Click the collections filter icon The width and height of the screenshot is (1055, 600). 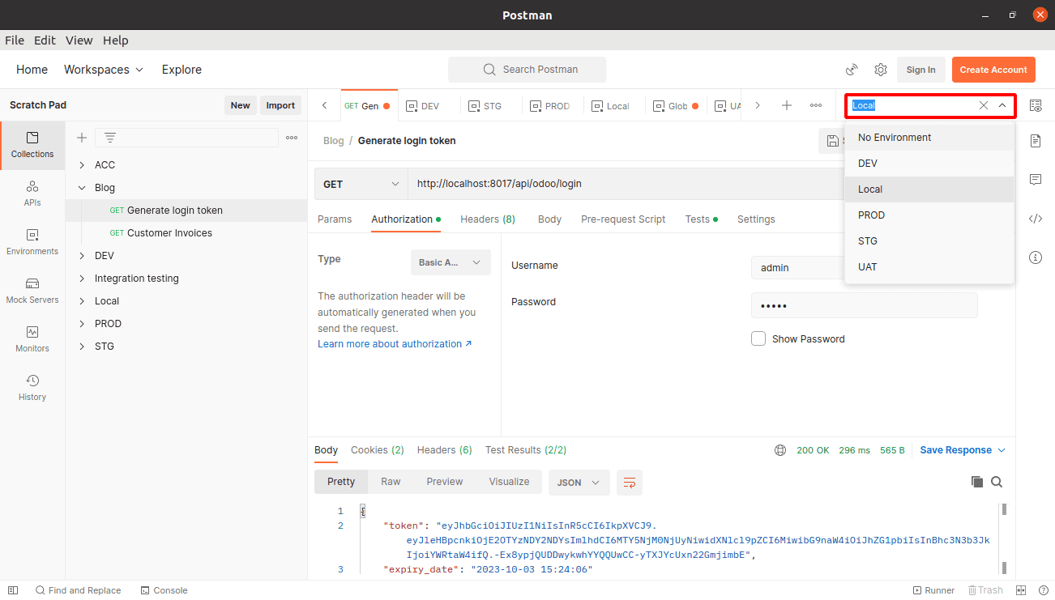click(x=110, y=138)
